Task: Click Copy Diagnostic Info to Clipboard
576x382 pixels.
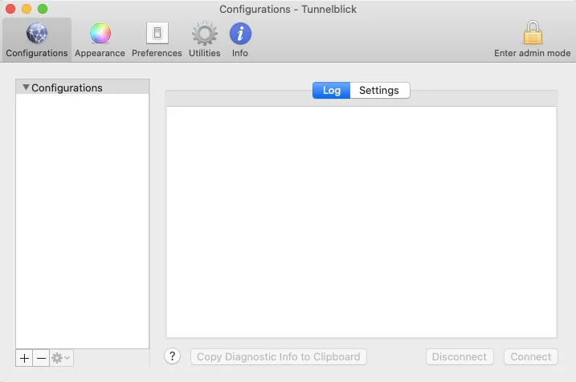Action: pos(279,356)
